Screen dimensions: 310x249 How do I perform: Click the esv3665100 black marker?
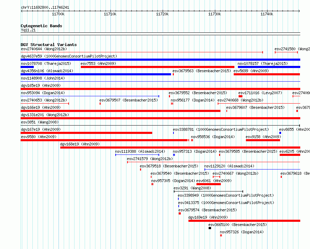(x=210, y=228)
